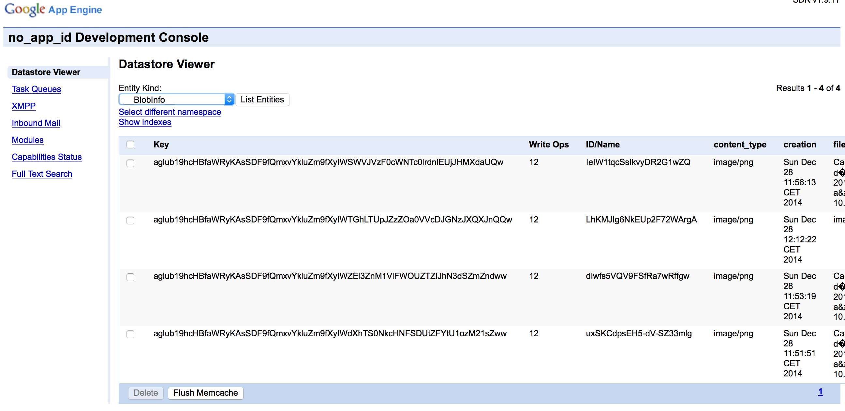Image resolution: width=845 pixels, height=411 pixels.
Task: Open the Entity Kind __BlobInfo__ dropdown
Action: click(x=176, y=99)
